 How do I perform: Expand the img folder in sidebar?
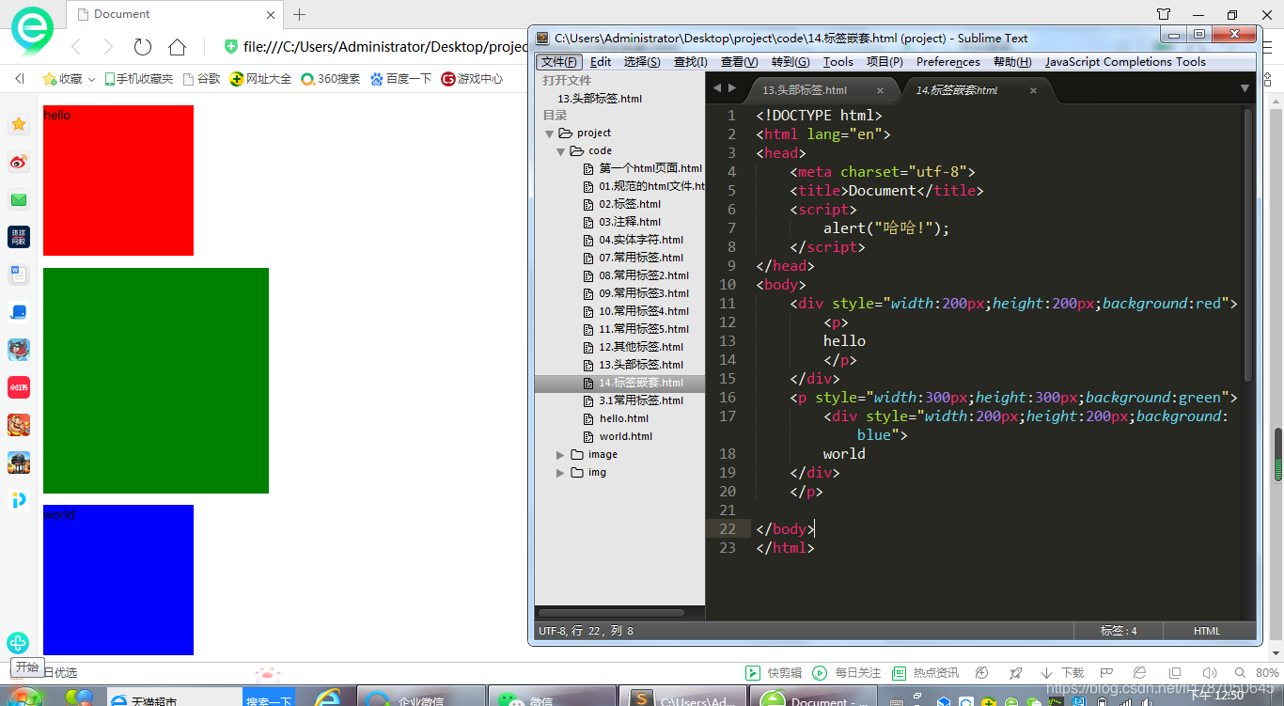(561, 473)
